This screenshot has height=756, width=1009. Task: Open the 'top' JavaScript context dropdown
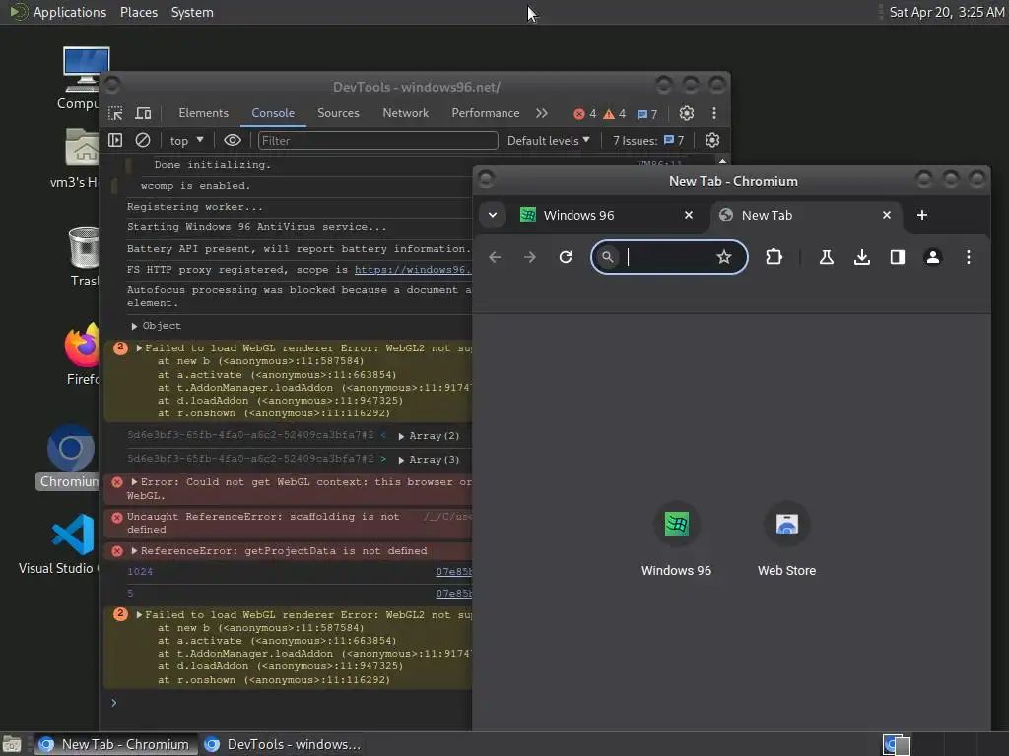[x=186, y=140]
